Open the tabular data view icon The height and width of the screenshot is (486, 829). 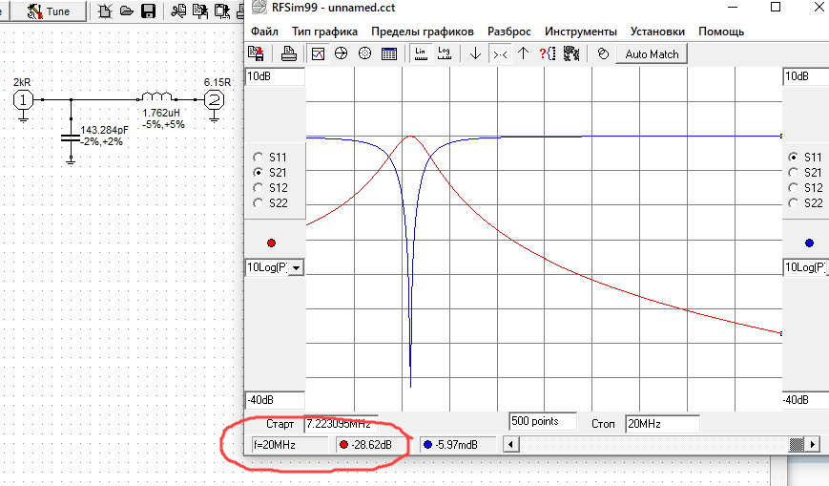tap(388, 54)
